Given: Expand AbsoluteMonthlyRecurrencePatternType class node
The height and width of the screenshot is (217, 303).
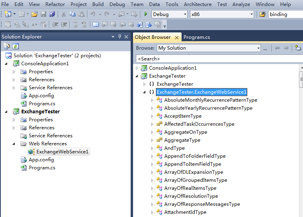Looking at the screenshot, I should pyautogui.click(x=152, y=100).
